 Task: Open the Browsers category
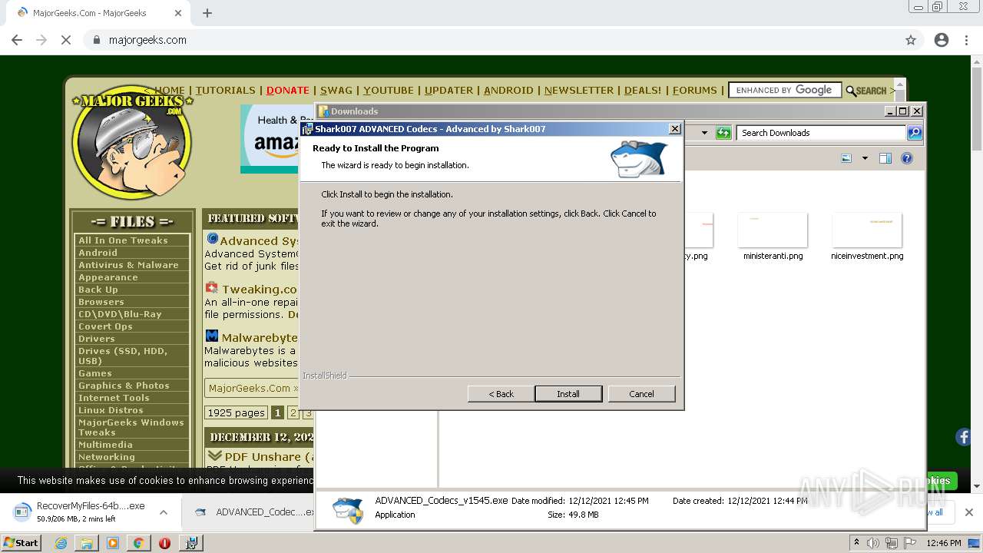click(101, 302)
